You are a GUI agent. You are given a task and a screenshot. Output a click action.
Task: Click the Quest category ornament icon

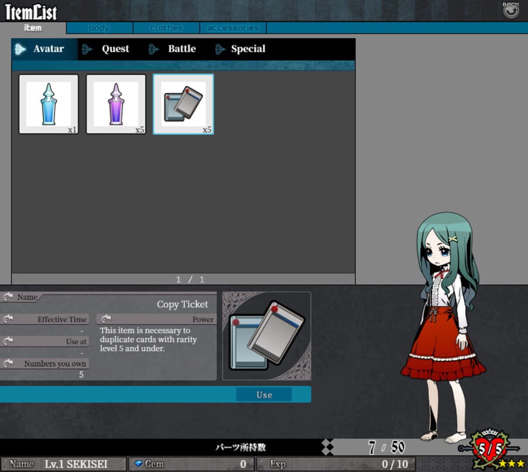coord(87,49)
